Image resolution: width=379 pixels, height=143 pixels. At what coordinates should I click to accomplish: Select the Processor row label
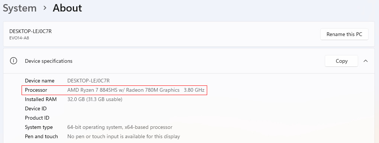click(36, 90)
